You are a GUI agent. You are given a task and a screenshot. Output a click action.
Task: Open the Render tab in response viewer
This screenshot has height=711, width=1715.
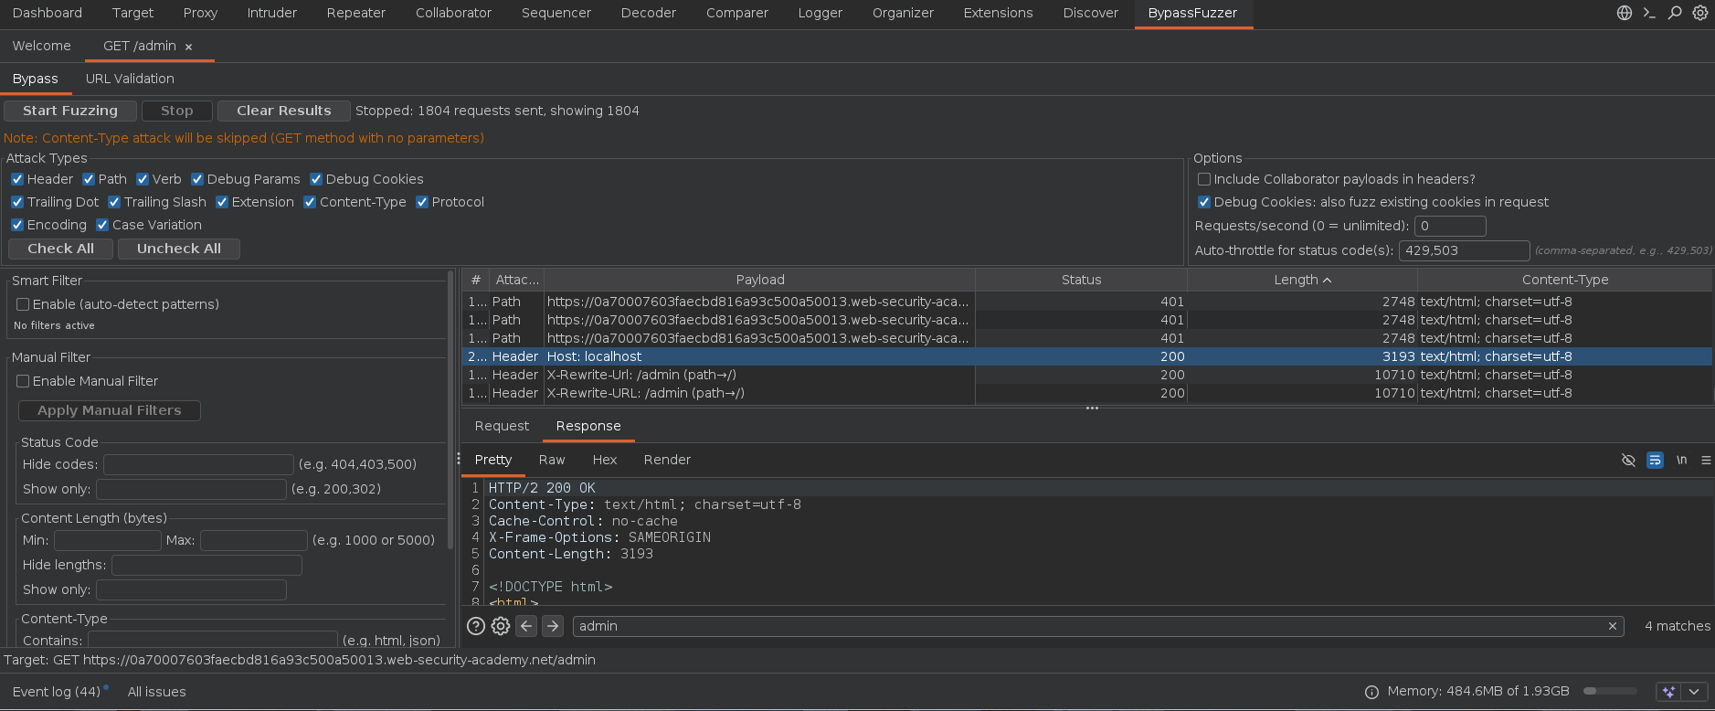[667, 460]
